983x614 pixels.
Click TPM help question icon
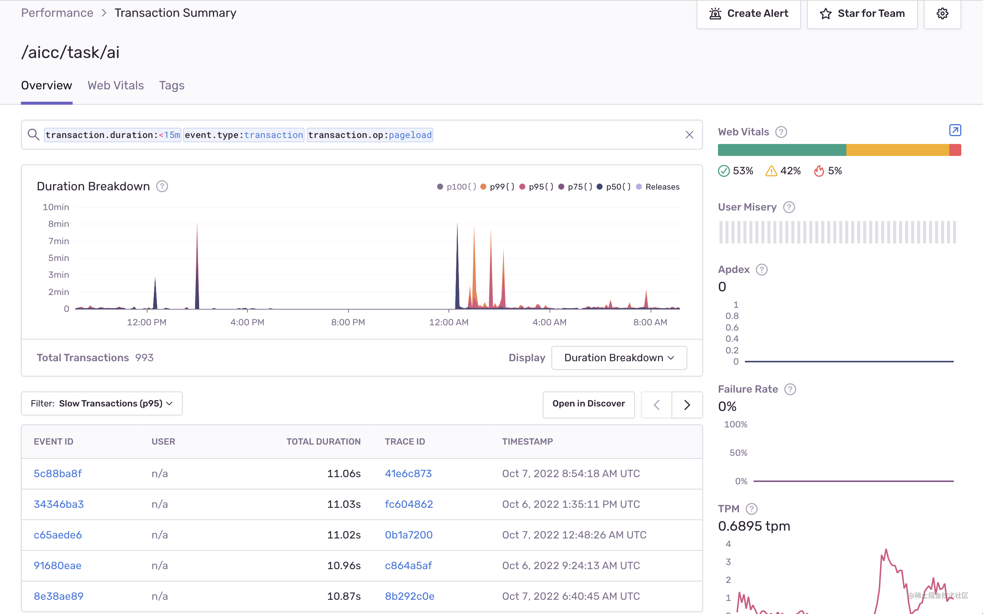pos(751,509)
